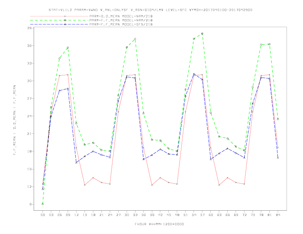Click x-axis forecast hour label 48
Image resolution: width=303 pixels, height=234 pixels.
[x=177, y=215]
